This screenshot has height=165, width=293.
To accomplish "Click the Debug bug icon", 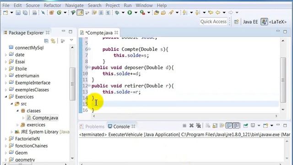I will (117, 12).
